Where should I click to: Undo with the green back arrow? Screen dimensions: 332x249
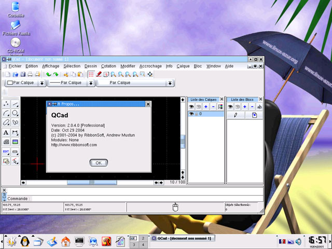point(48,74)
